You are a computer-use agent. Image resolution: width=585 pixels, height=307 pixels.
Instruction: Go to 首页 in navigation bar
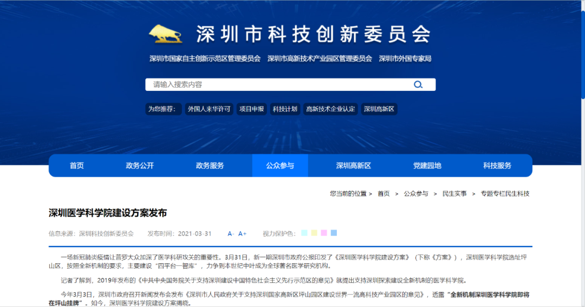coord(76,165)
